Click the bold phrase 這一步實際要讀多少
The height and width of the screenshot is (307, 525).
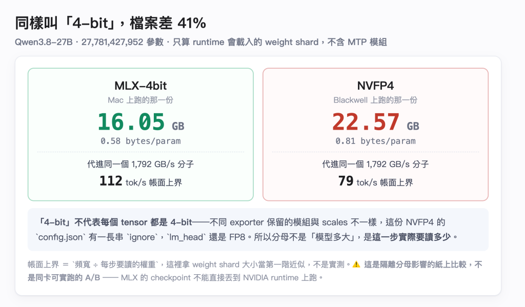pos(411,237)
